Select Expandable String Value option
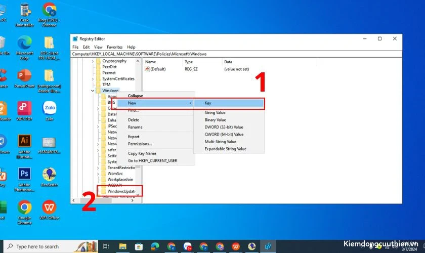 229,149
